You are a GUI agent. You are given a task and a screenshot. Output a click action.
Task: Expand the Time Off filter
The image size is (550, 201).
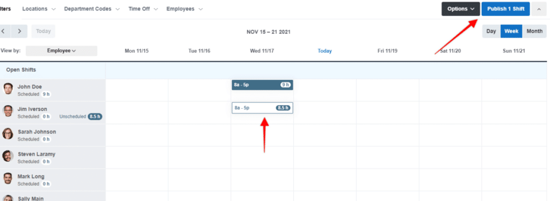coord(143,9)
